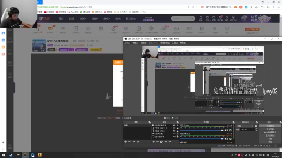The height and width of the screenshot is (158, 282).
Task: Toggle visibility of 显示器采集 source
Action: tap(174, 137)
